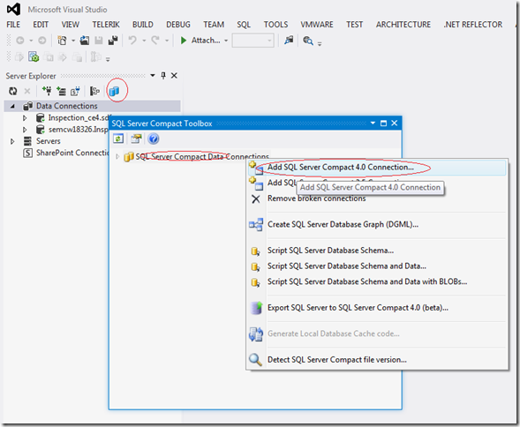The width and height of the screenshot is (520, 427).
Task: Choose Script SQL Server Database Schema and Data...
Action: [377, 266]
